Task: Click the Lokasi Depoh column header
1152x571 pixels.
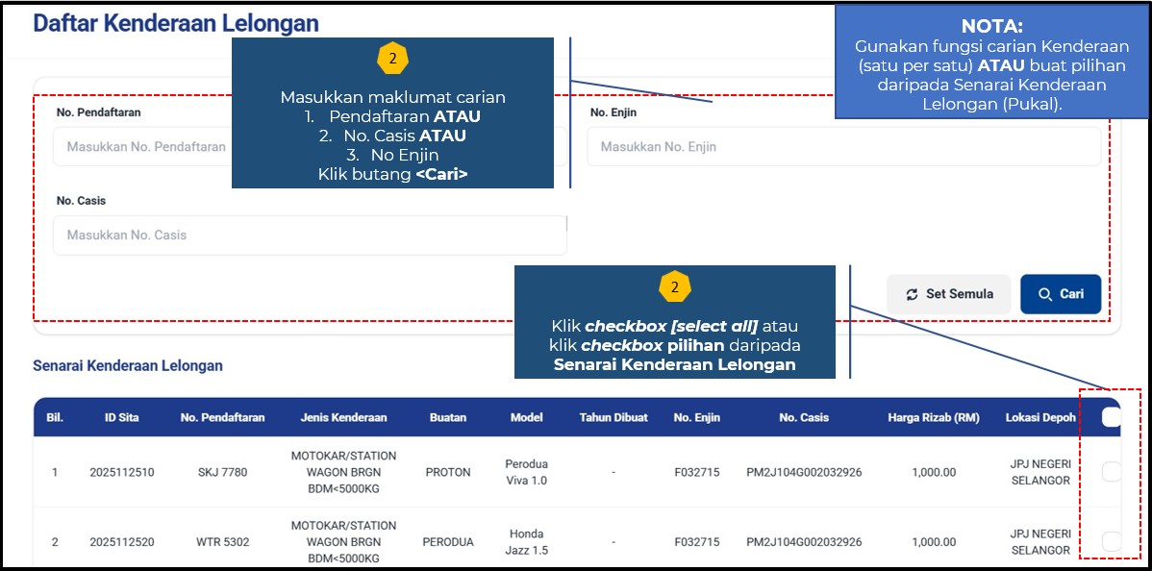Action: pos(1040,418)
